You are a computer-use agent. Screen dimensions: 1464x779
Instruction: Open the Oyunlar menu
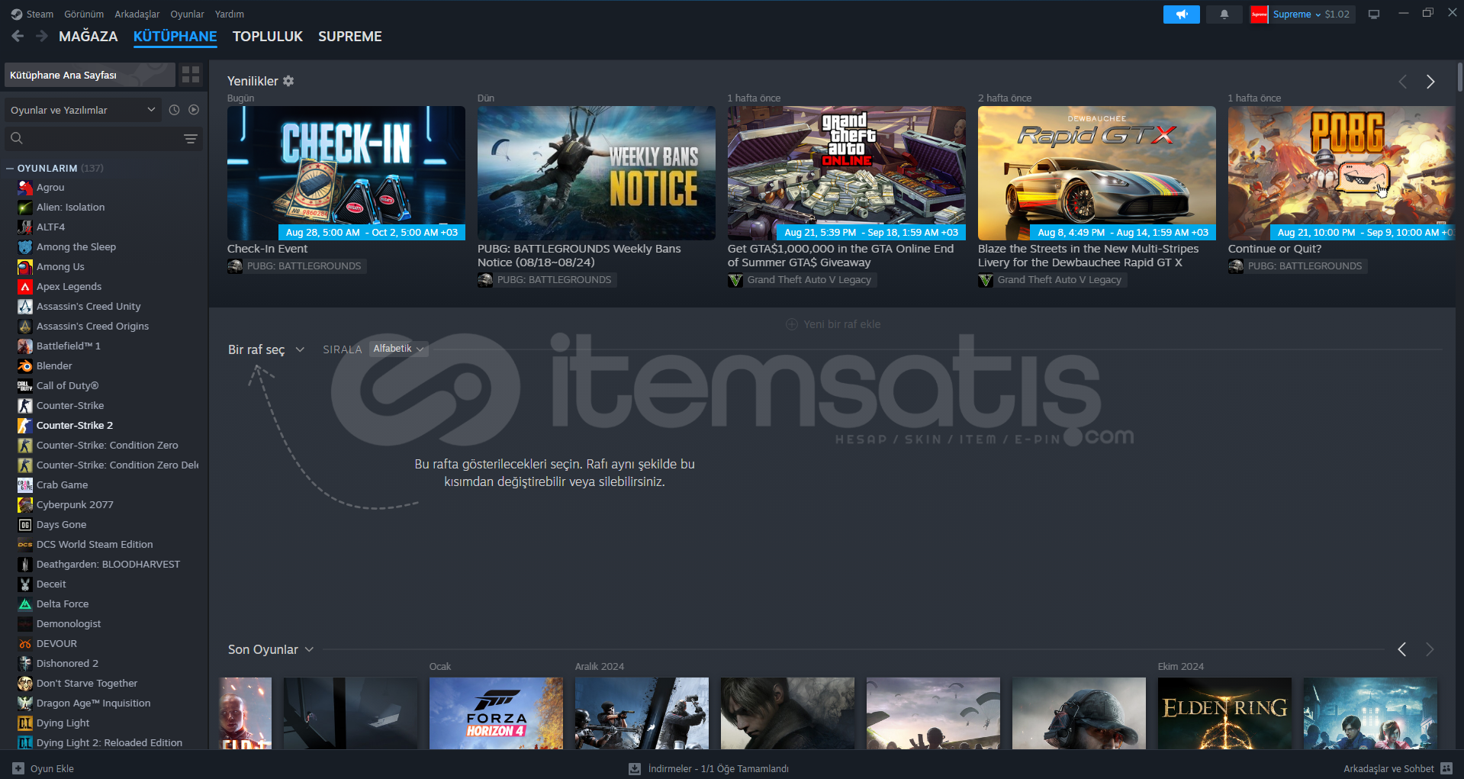pos(187,14)
